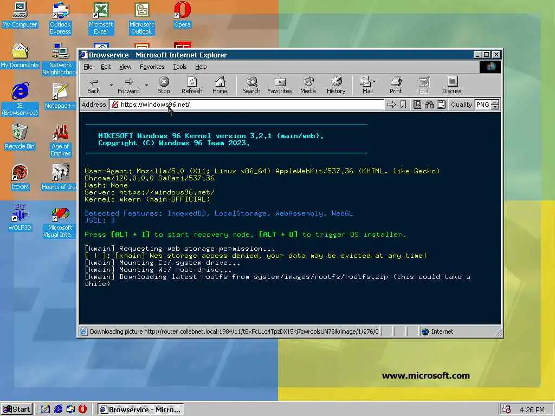Select the Age of Empires shortcut
This screenshot has height=416, width=555.
tap(60, 140)
